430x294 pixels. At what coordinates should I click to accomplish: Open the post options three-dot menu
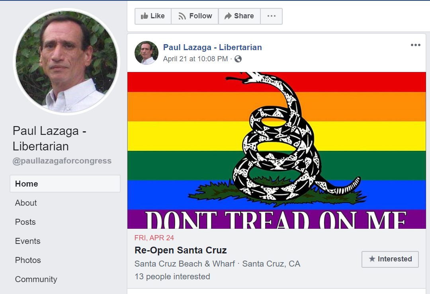[x=415, y=45]
